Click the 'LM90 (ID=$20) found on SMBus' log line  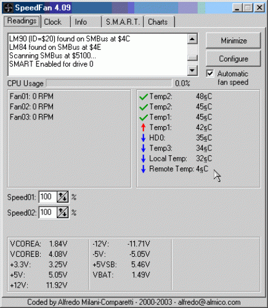click(x=70, y=39)
